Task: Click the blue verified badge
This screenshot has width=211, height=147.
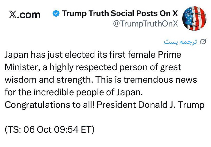Action: pos(55,13)
